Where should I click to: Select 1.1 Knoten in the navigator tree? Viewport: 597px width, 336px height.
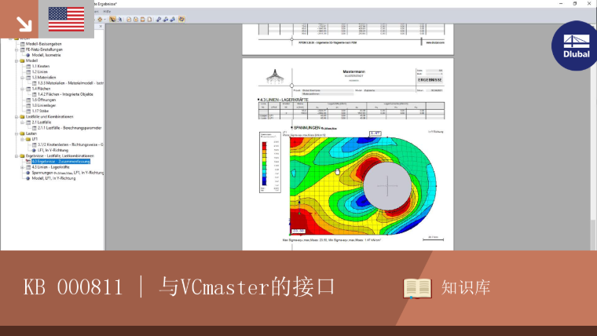click(x=40, y=66)
